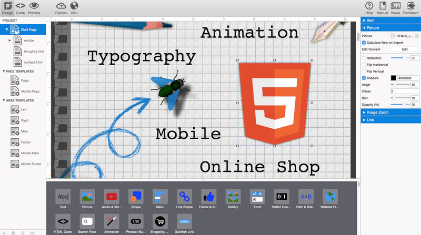Screen dimensions: 421x235
Task: Add a Goldfish Link item
Action: (x=185, y=224)
